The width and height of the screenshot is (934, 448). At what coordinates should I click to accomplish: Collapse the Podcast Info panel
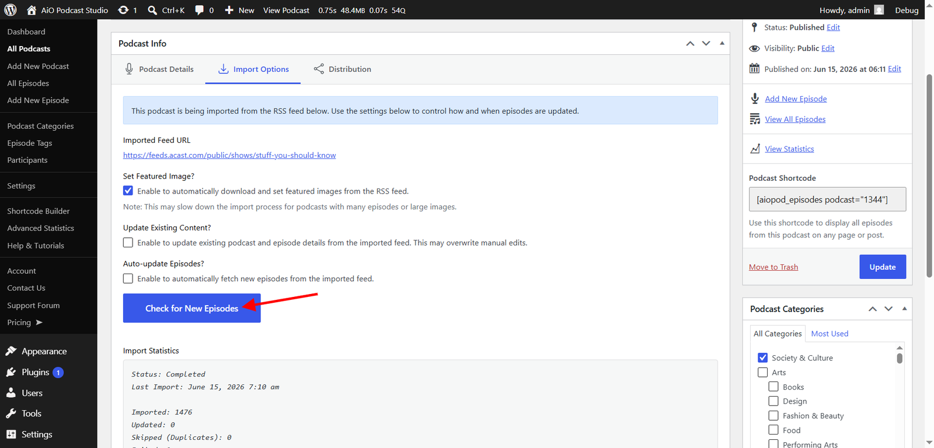click(x=722, y=43)
